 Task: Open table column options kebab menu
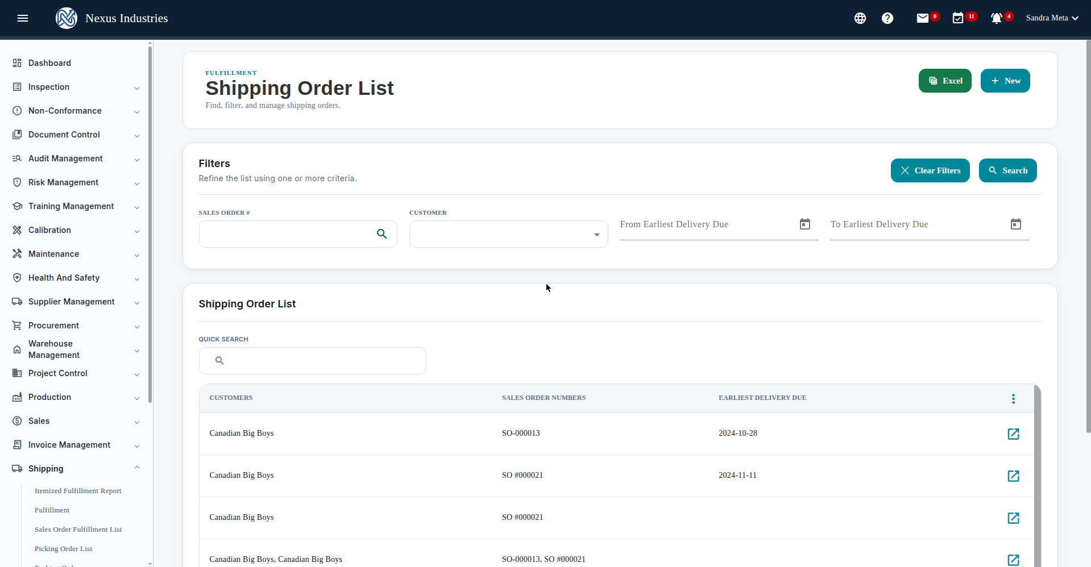click(1013, 399)
